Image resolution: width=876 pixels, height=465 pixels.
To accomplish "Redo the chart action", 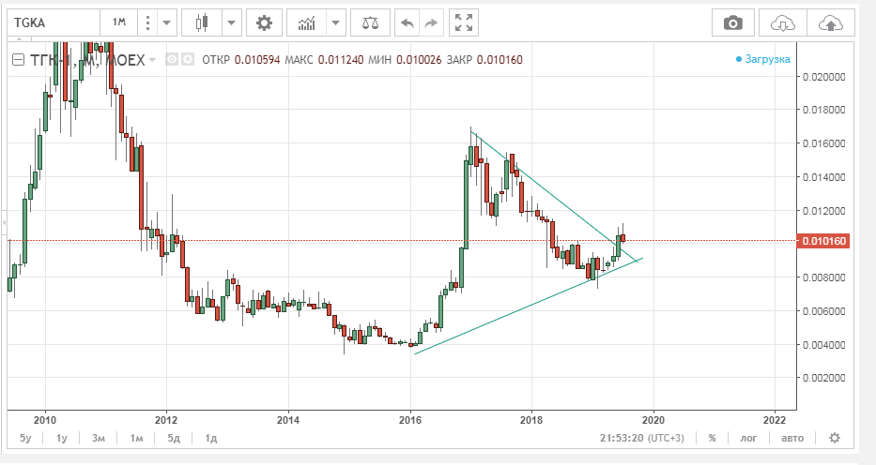I will pos(431,22).
